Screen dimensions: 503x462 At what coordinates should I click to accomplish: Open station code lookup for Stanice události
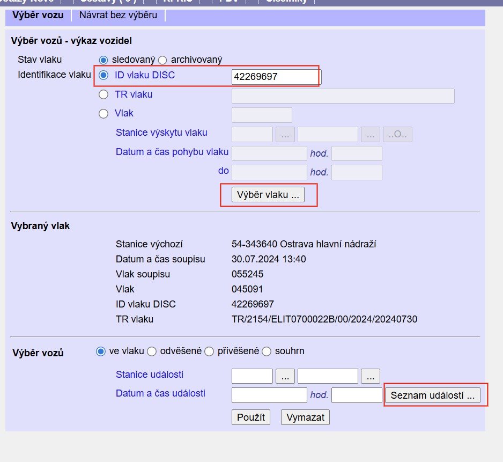(x=285, y=376)
